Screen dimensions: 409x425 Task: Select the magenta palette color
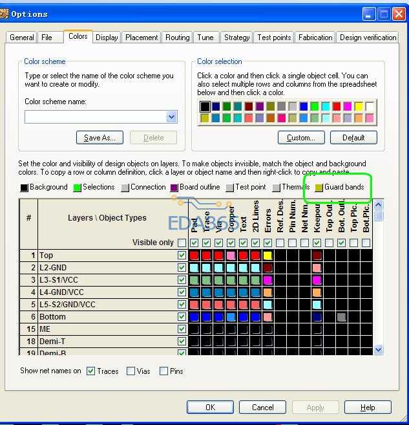(x=348, y=107)
